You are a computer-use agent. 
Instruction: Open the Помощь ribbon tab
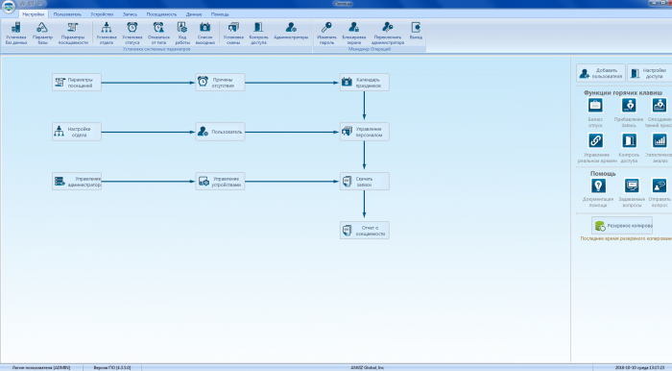220,14
